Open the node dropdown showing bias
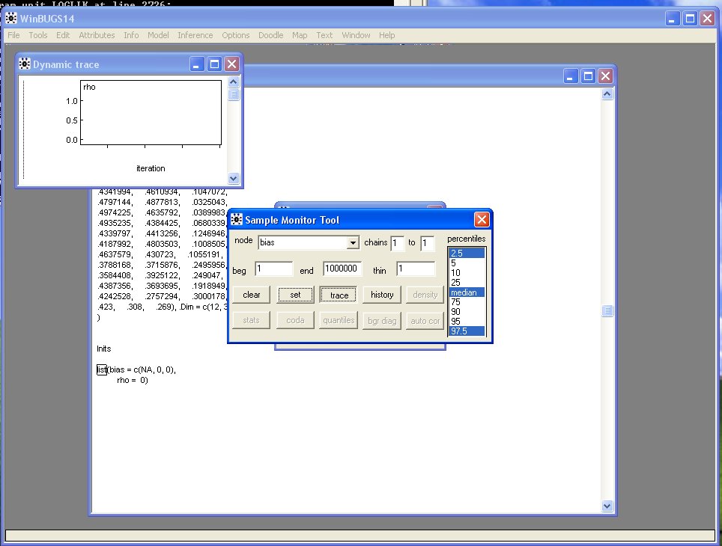The image size is (722, 546). (x=353, y=243)
